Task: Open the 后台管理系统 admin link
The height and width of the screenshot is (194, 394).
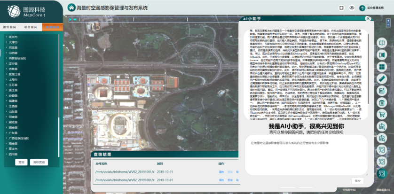Action: click(375, 8)
